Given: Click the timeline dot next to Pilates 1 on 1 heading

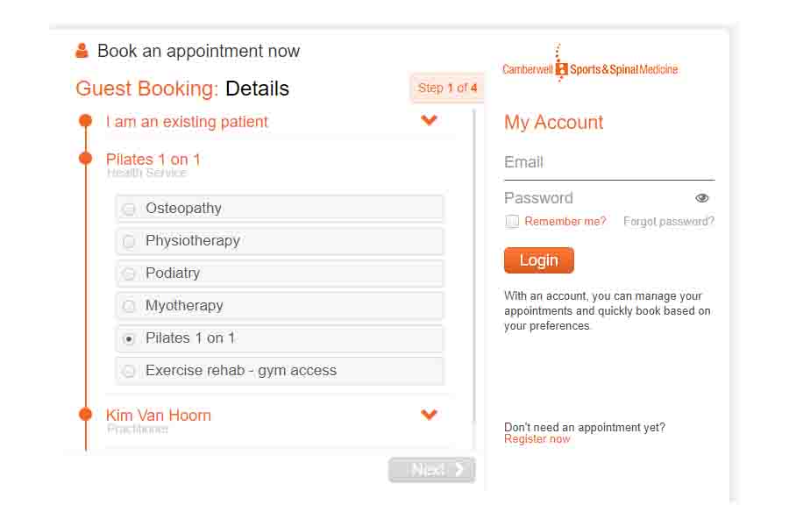Looking at the screenshot, I should click(x=86, y=159).
